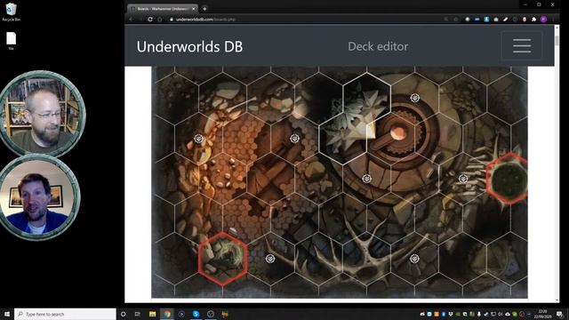Click the pen extension icon
Screen dimensions: 569x320
pos(506,20)
